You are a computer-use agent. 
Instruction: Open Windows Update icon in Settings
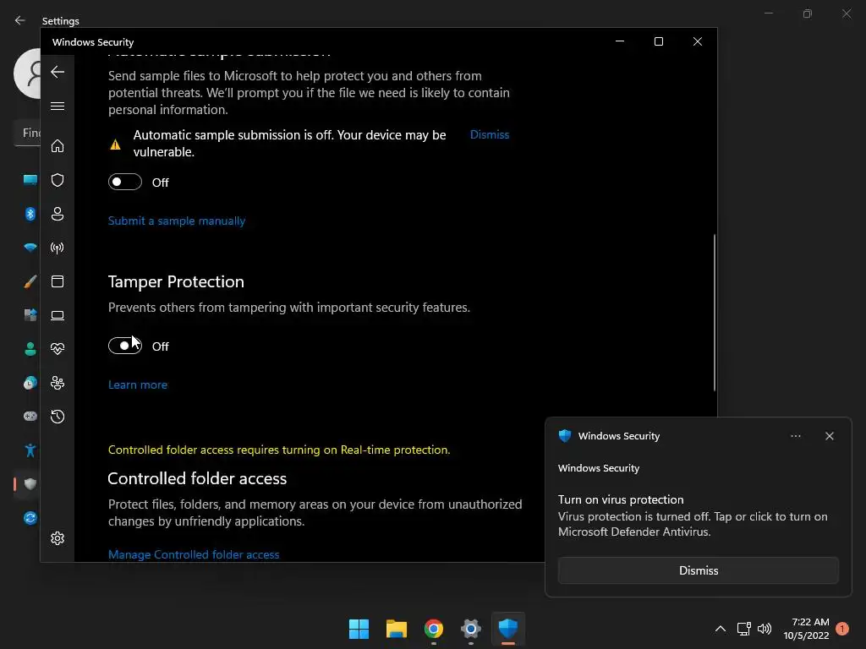(30, 518)
